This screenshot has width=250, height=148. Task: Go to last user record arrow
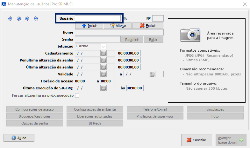(36, 19)
